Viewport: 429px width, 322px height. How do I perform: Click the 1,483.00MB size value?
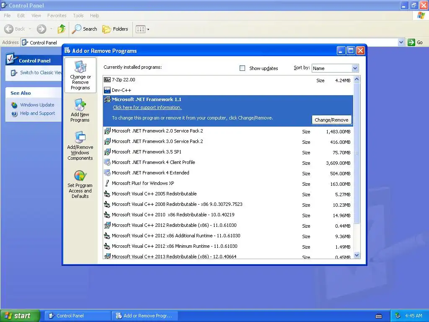pyautogui.click(x=338, y=132)
